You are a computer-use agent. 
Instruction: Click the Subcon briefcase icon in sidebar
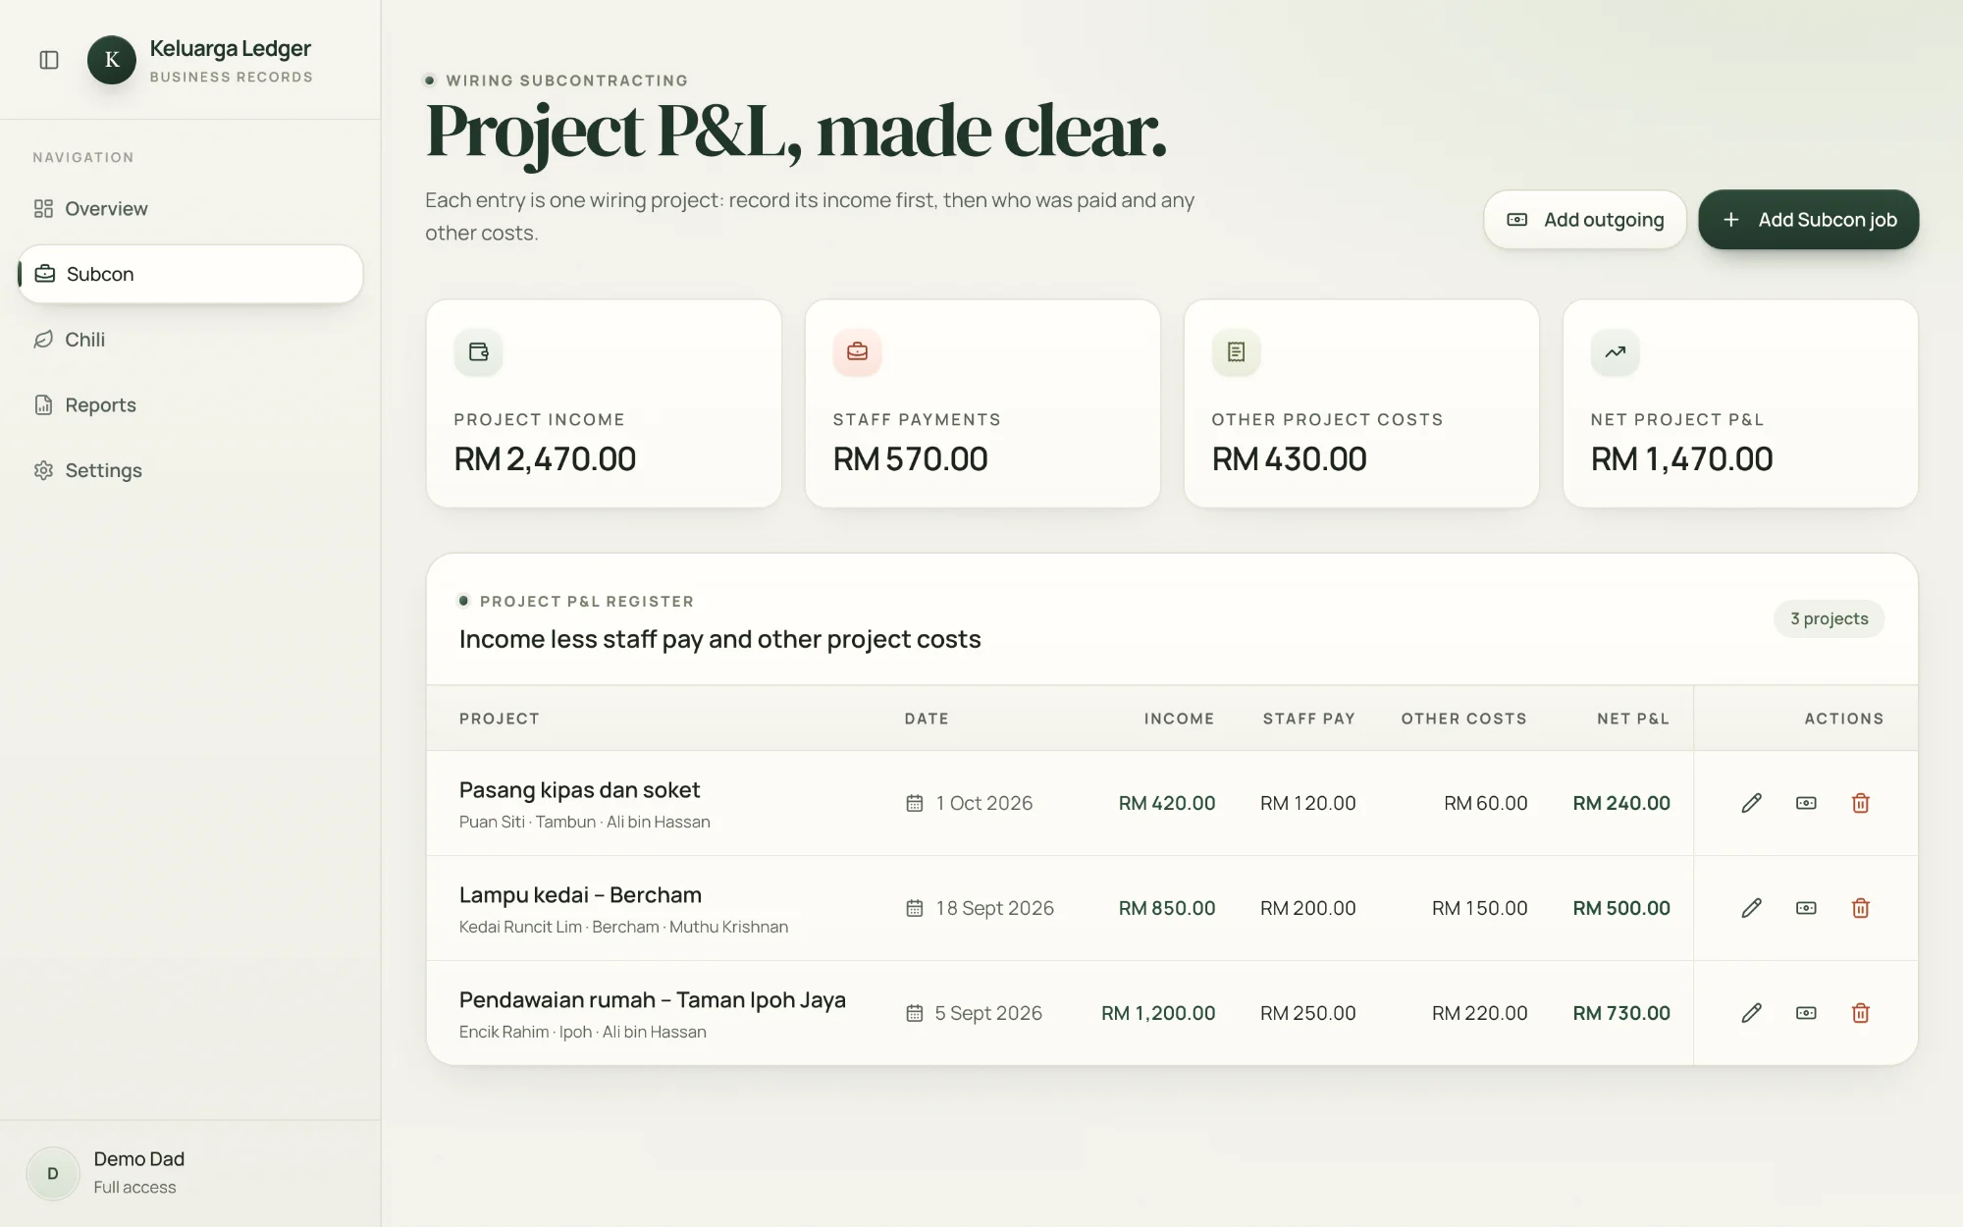[x=45, y=274]
